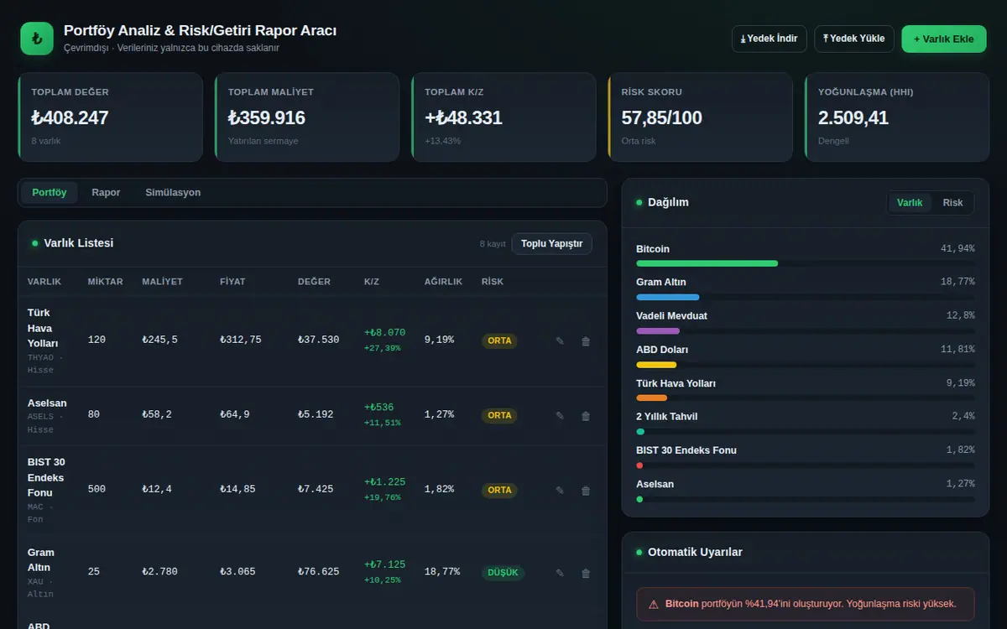Click the MALİYET column header

pos(162,282)
